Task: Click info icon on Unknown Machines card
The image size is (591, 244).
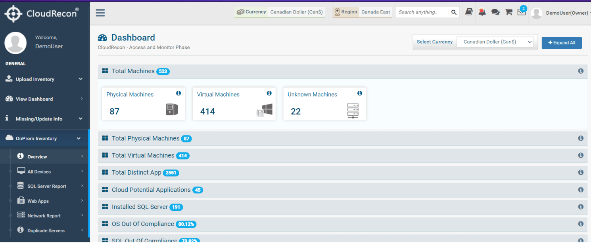Action: click(360, 93)
